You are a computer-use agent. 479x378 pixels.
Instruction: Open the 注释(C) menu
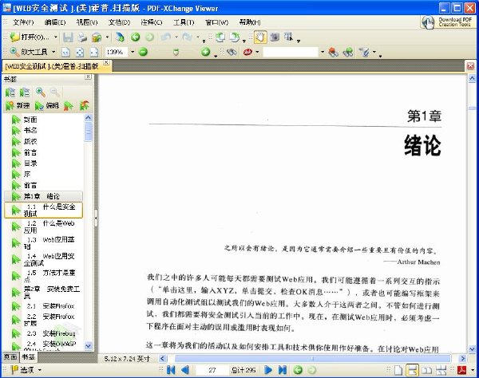click(x=152, y=22)
